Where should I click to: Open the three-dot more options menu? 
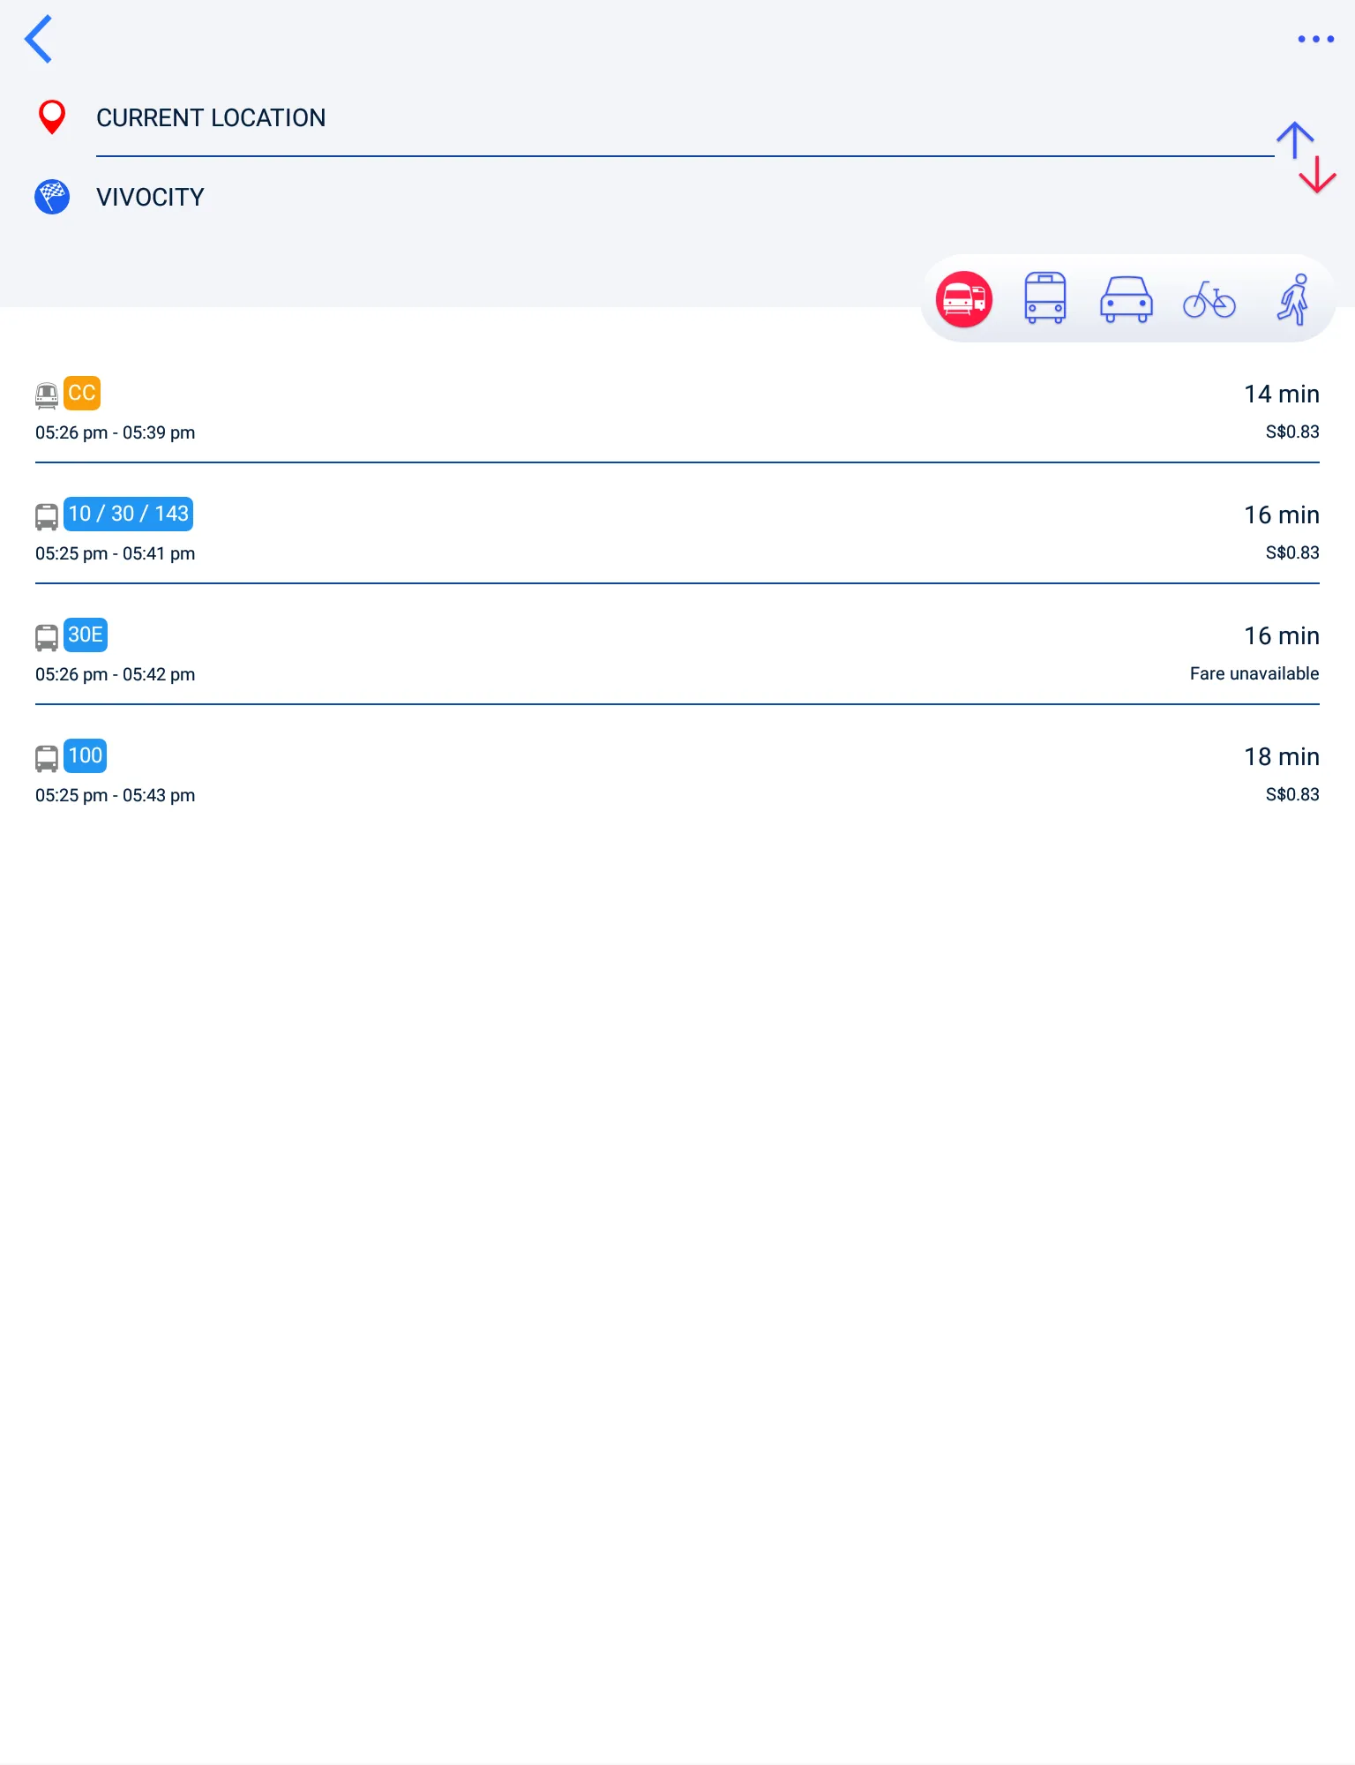pyautogui.click(x=1315, y=39)
